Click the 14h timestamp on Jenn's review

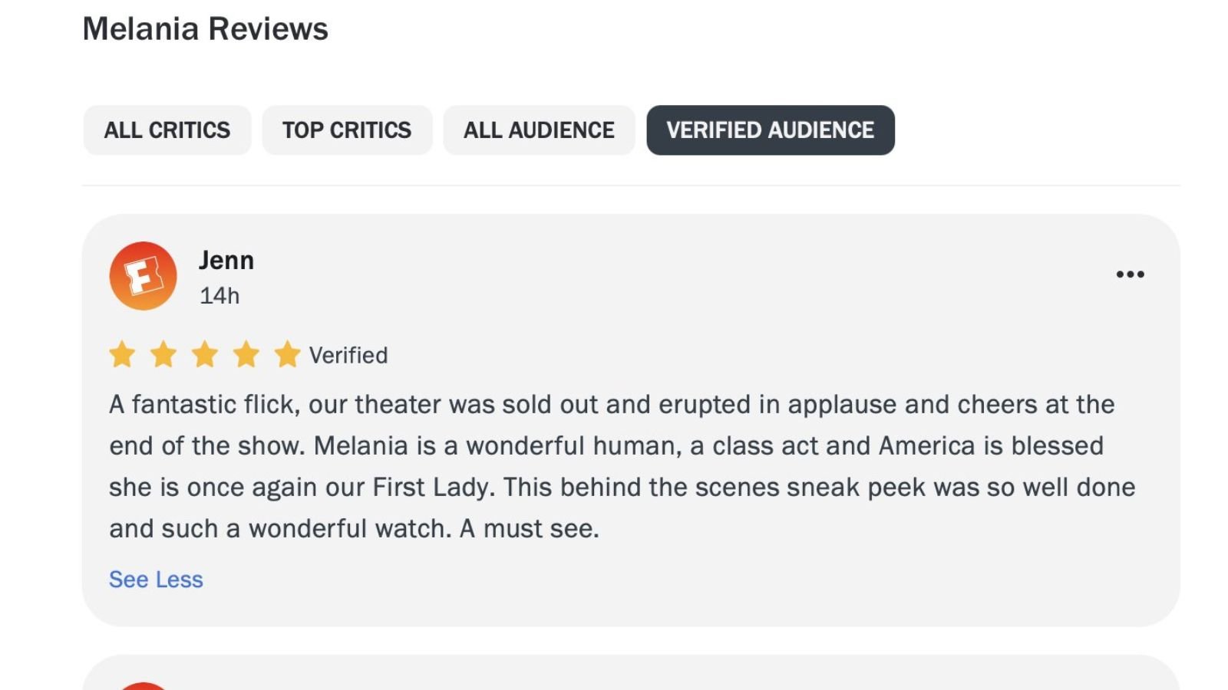pos(219,295)
